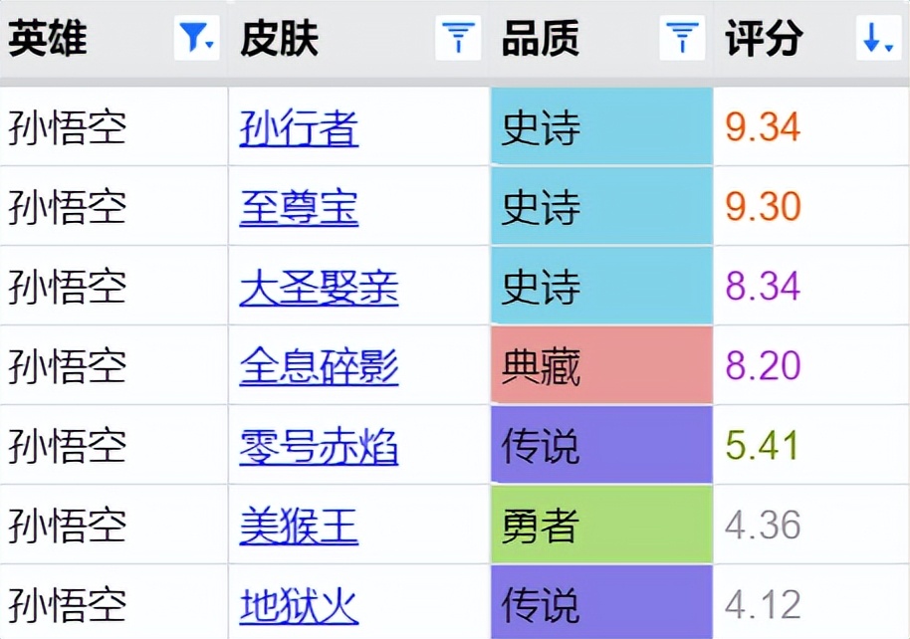Image resolution: width=910 pixels, height=639 pixels.
Task: Click the red 典藏 quality cell
Action: click(x=601, y=366)
